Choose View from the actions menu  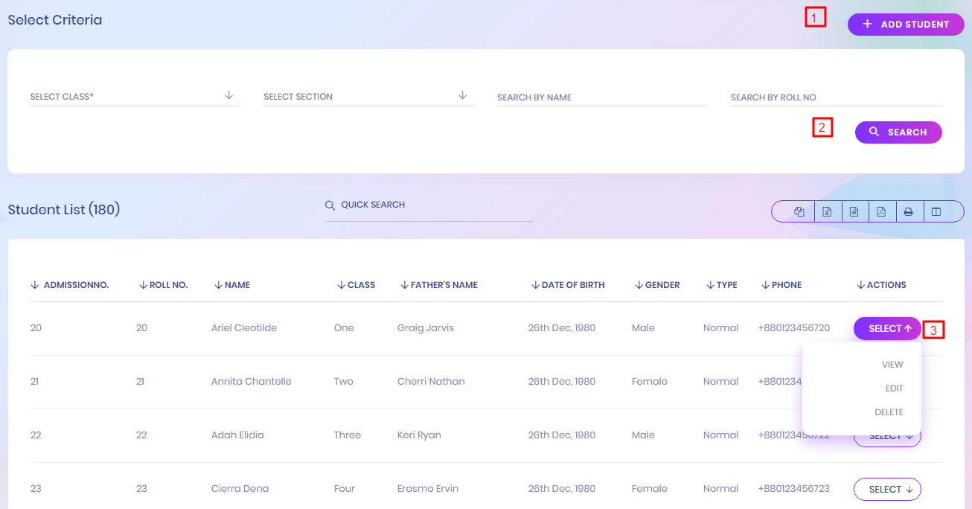point(892,365)
